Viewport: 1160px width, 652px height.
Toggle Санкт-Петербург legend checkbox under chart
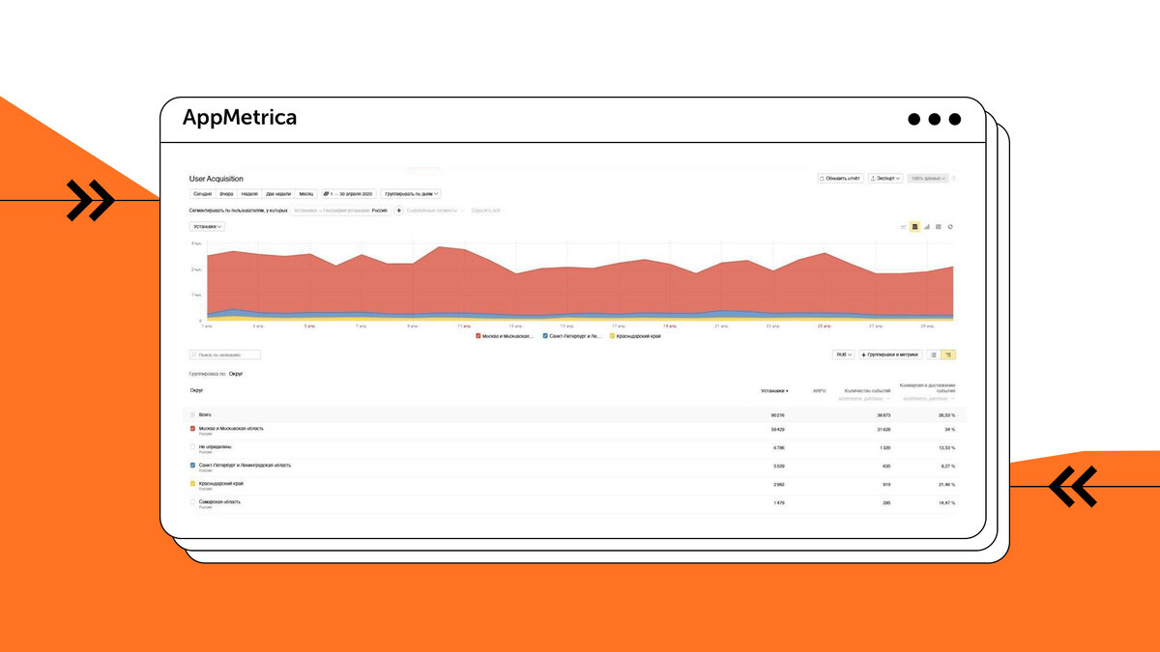[x=545, y=336]
